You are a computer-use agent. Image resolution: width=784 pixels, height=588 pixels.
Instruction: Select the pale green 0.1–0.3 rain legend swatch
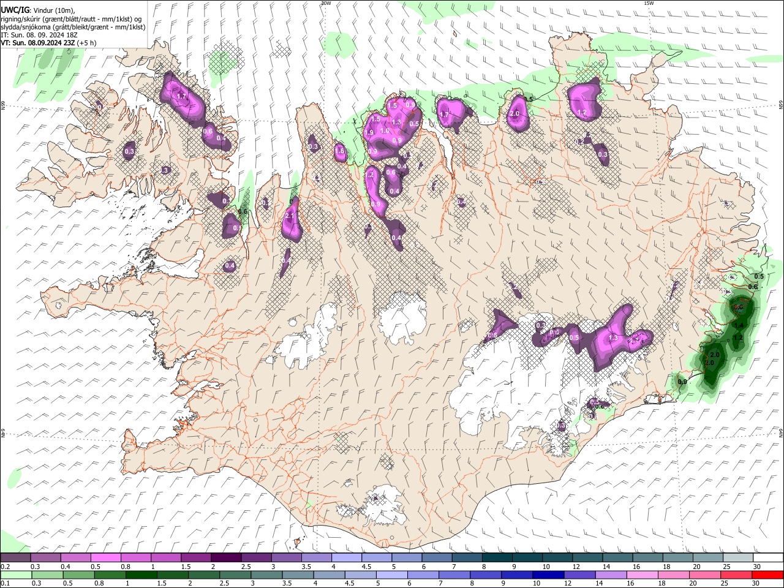pos(16,575)
